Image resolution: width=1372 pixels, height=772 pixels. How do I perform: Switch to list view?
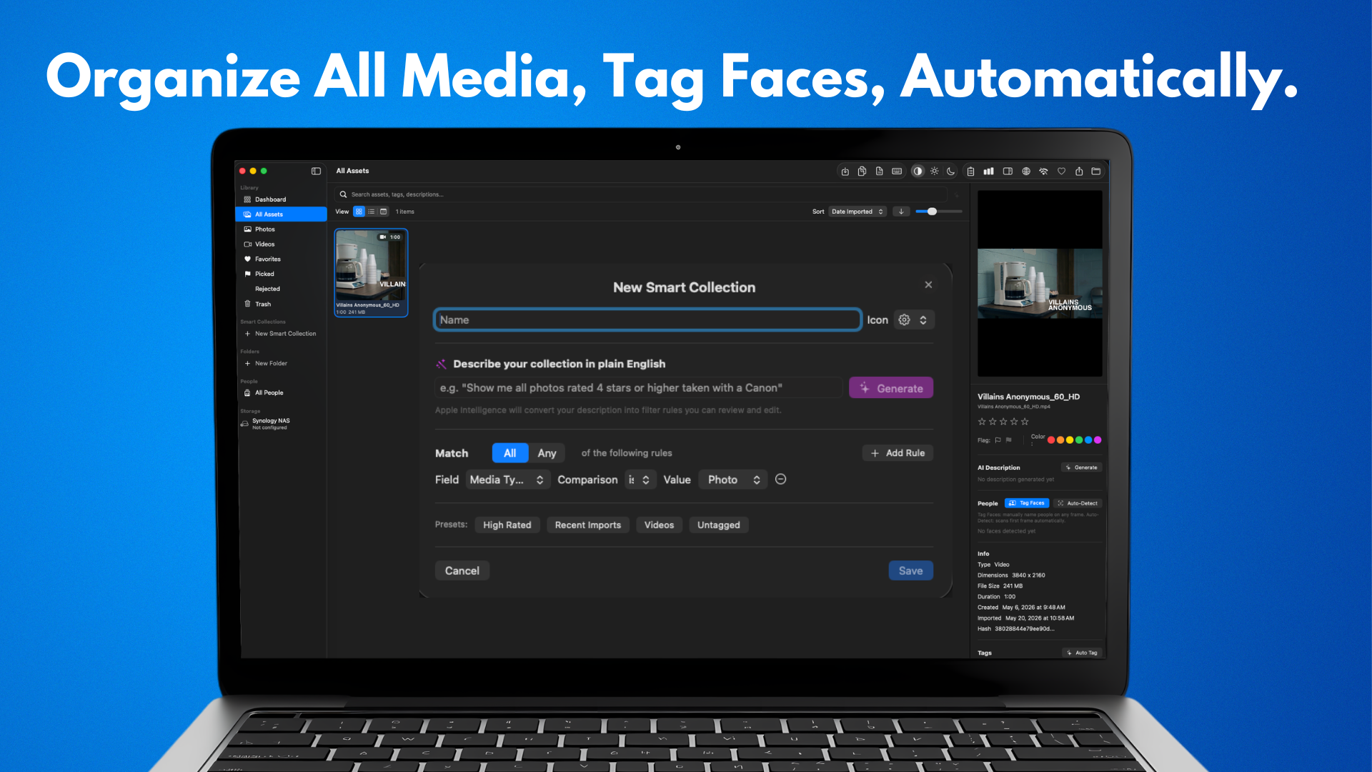[371, 212]
